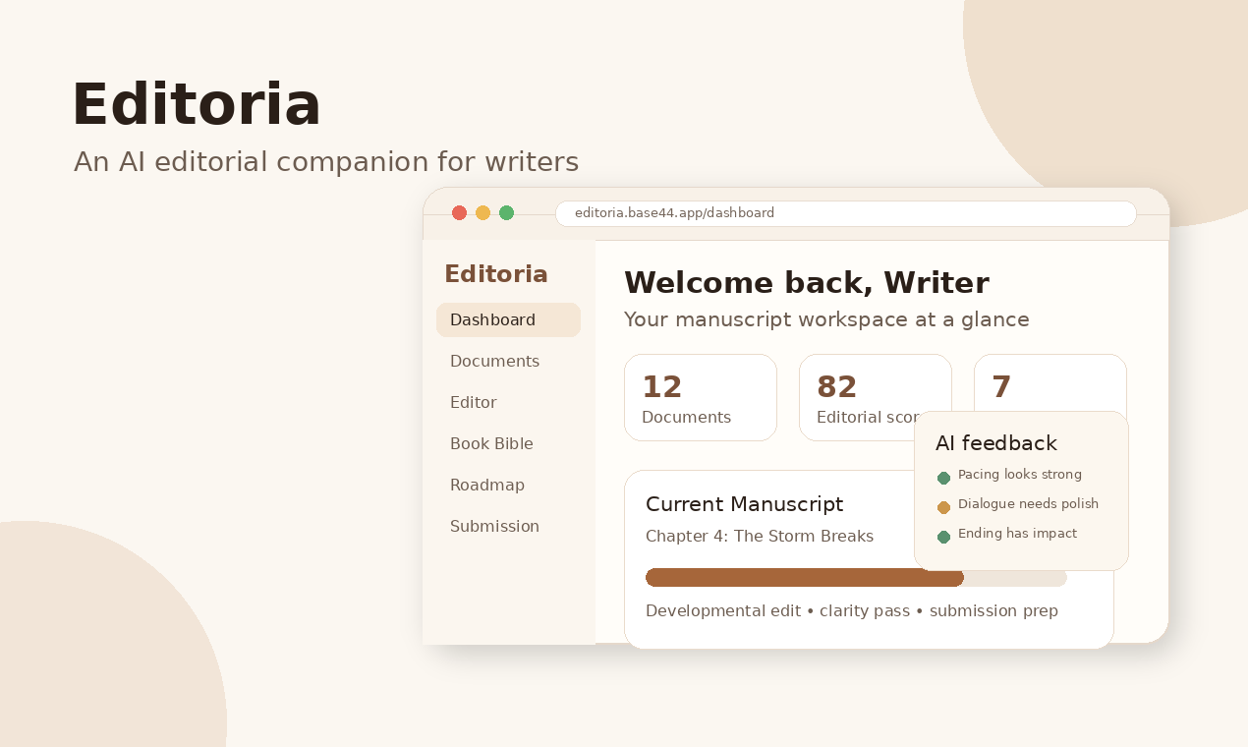Select "Pacing looks strong" feedback

coord(1020,475)
